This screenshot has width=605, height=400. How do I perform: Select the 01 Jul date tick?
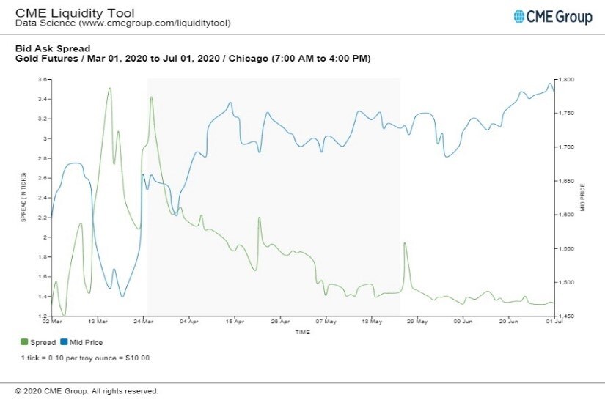[x=554, y=322]
